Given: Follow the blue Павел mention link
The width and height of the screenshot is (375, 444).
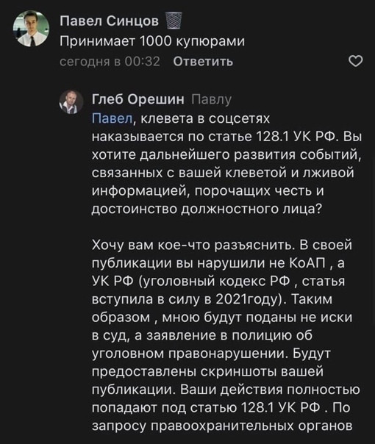Looking at the screenshot, I should (113, 118).
